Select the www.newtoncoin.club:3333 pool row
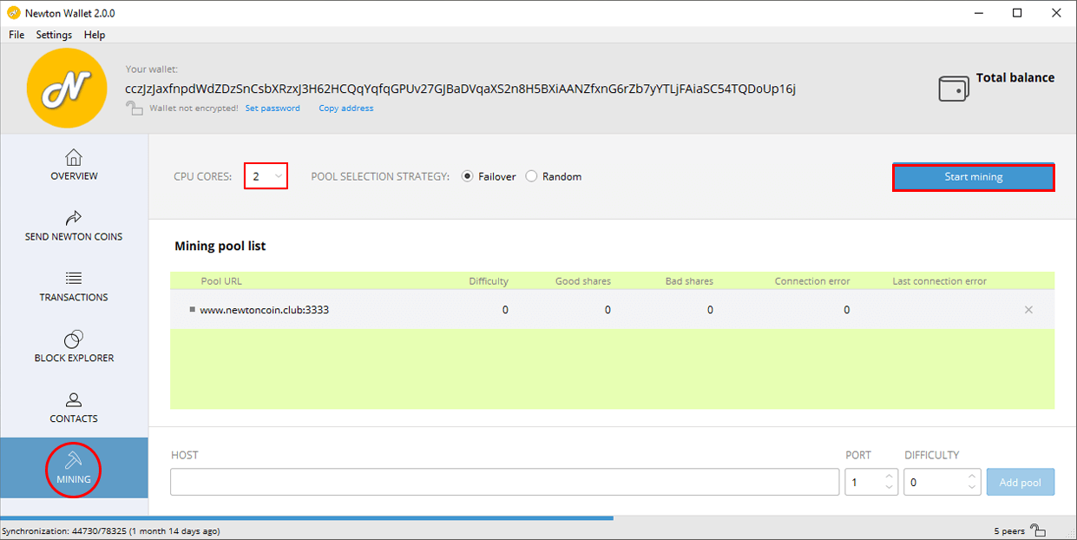The image size is (1077, 540). click(x=612, y=310)
